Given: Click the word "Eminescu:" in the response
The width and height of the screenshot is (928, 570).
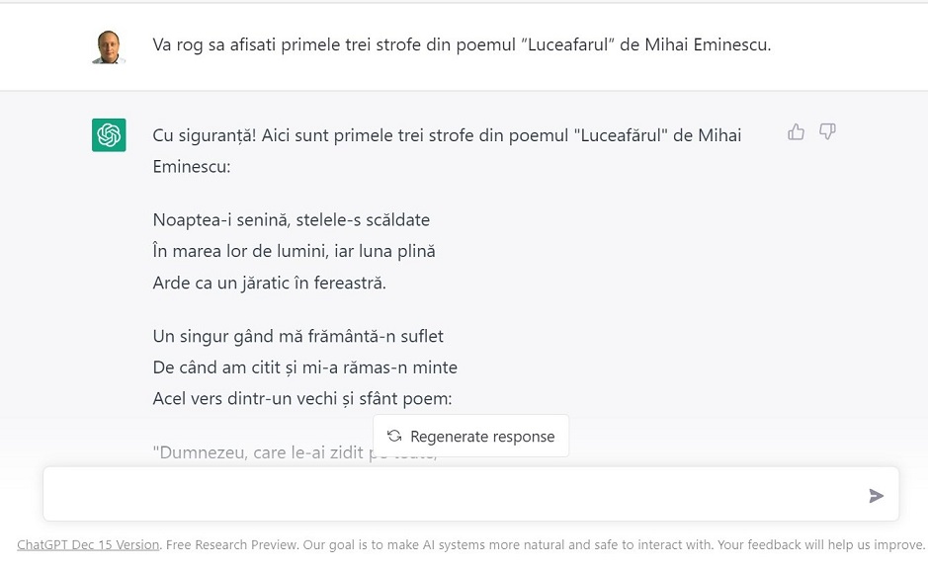Looking at the screenshot, I should pyautogui.click(x=192, y=167).
